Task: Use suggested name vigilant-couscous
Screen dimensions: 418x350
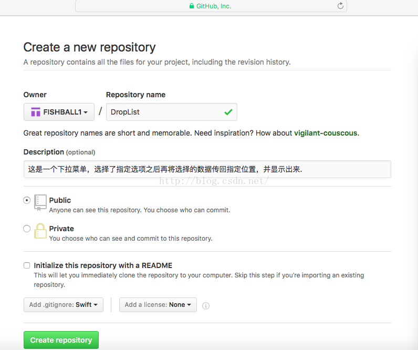Action: click(326, 133)
